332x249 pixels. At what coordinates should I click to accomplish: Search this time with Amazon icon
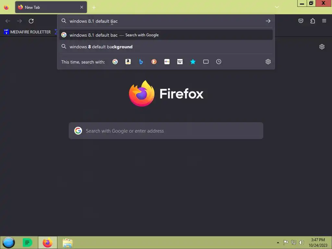click(x=128, y=62)
